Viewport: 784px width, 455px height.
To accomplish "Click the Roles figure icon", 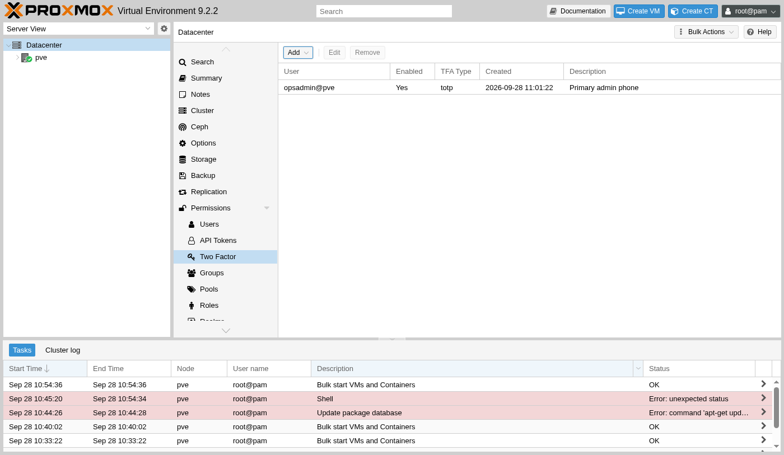I will click(192, 306).
